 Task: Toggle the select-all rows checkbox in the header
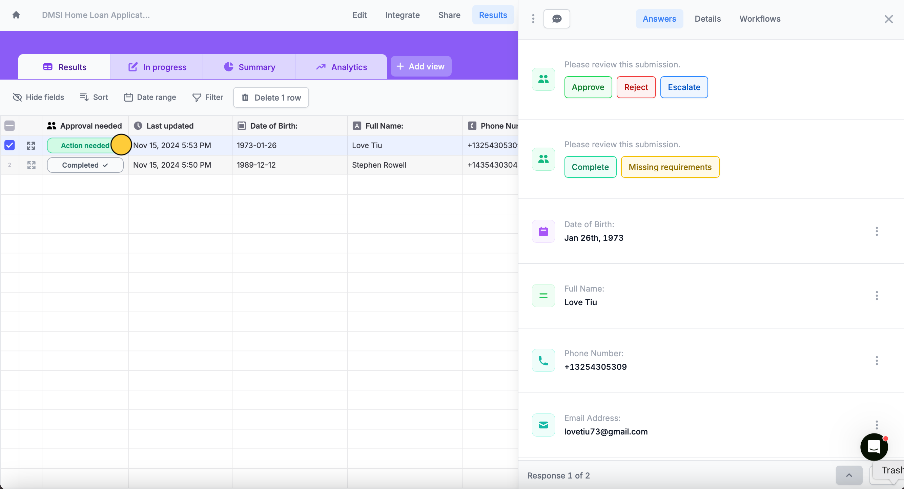coord(9,126)
